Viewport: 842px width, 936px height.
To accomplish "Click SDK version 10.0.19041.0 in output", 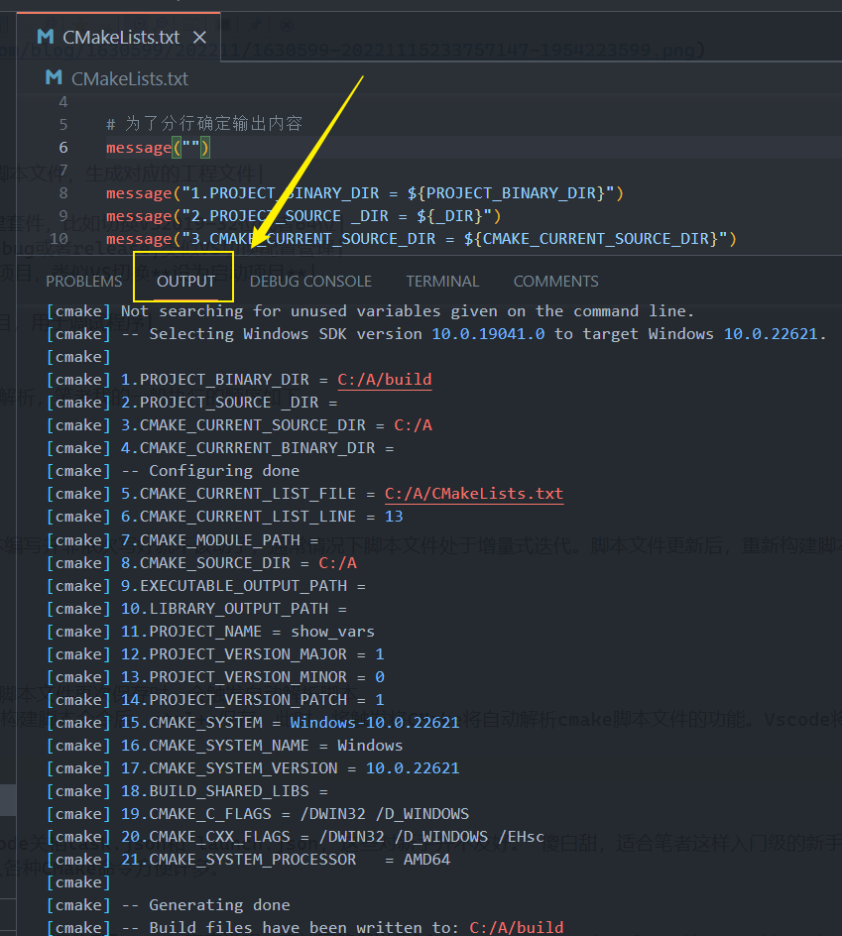I will coord(488,334).
